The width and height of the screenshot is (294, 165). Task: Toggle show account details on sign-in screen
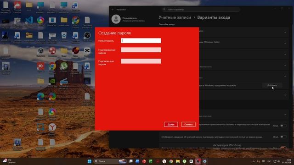coord(283,137)
